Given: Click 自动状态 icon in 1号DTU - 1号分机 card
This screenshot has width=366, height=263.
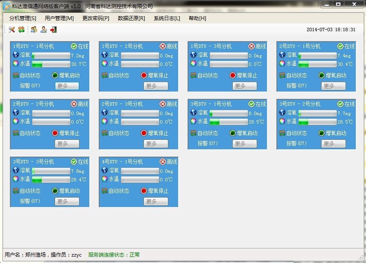Looking at the screenshot, I should pyautogui.click(x=16, y=75).
